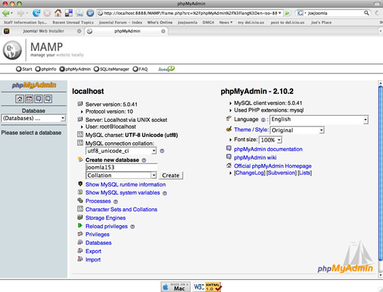Select the FAQ radio button
Viewport: 383px width, 292px height.
pos(135,69)
